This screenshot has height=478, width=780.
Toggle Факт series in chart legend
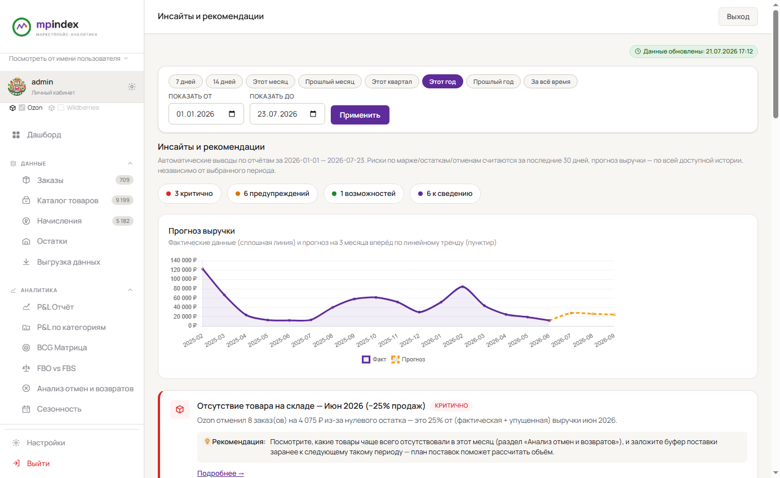(374, 359)
